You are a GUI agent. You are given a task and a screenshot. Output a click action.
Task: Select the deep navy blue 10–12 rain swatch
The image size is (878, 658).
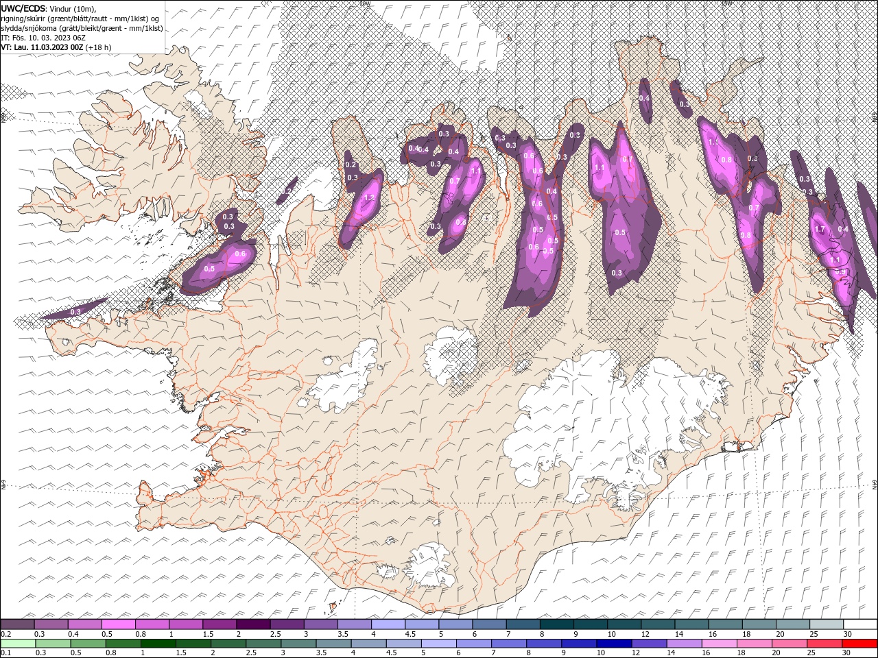click(x=613, y=644)
